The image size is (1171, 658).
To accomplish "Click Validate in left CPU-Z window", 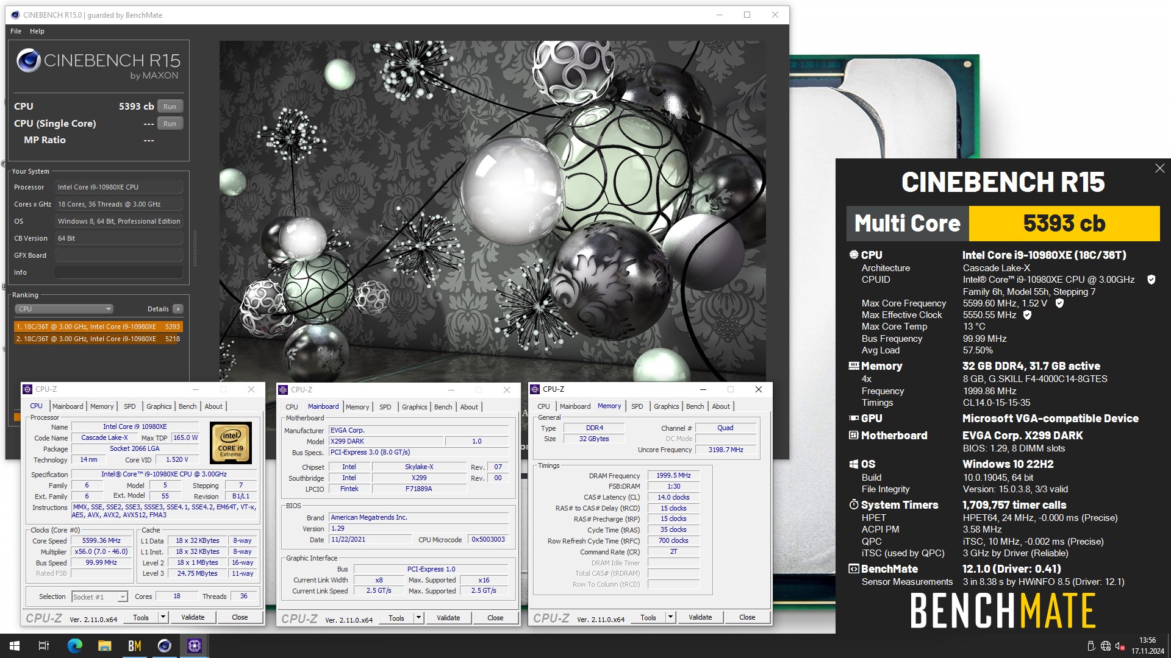I will tap(193, 617).
